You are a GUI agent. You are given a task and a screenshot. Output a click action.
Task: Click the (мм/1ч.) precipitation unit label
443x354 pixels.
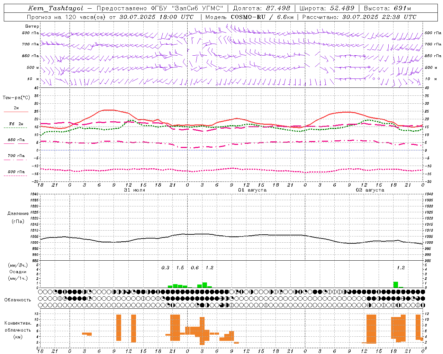[18, 278]
